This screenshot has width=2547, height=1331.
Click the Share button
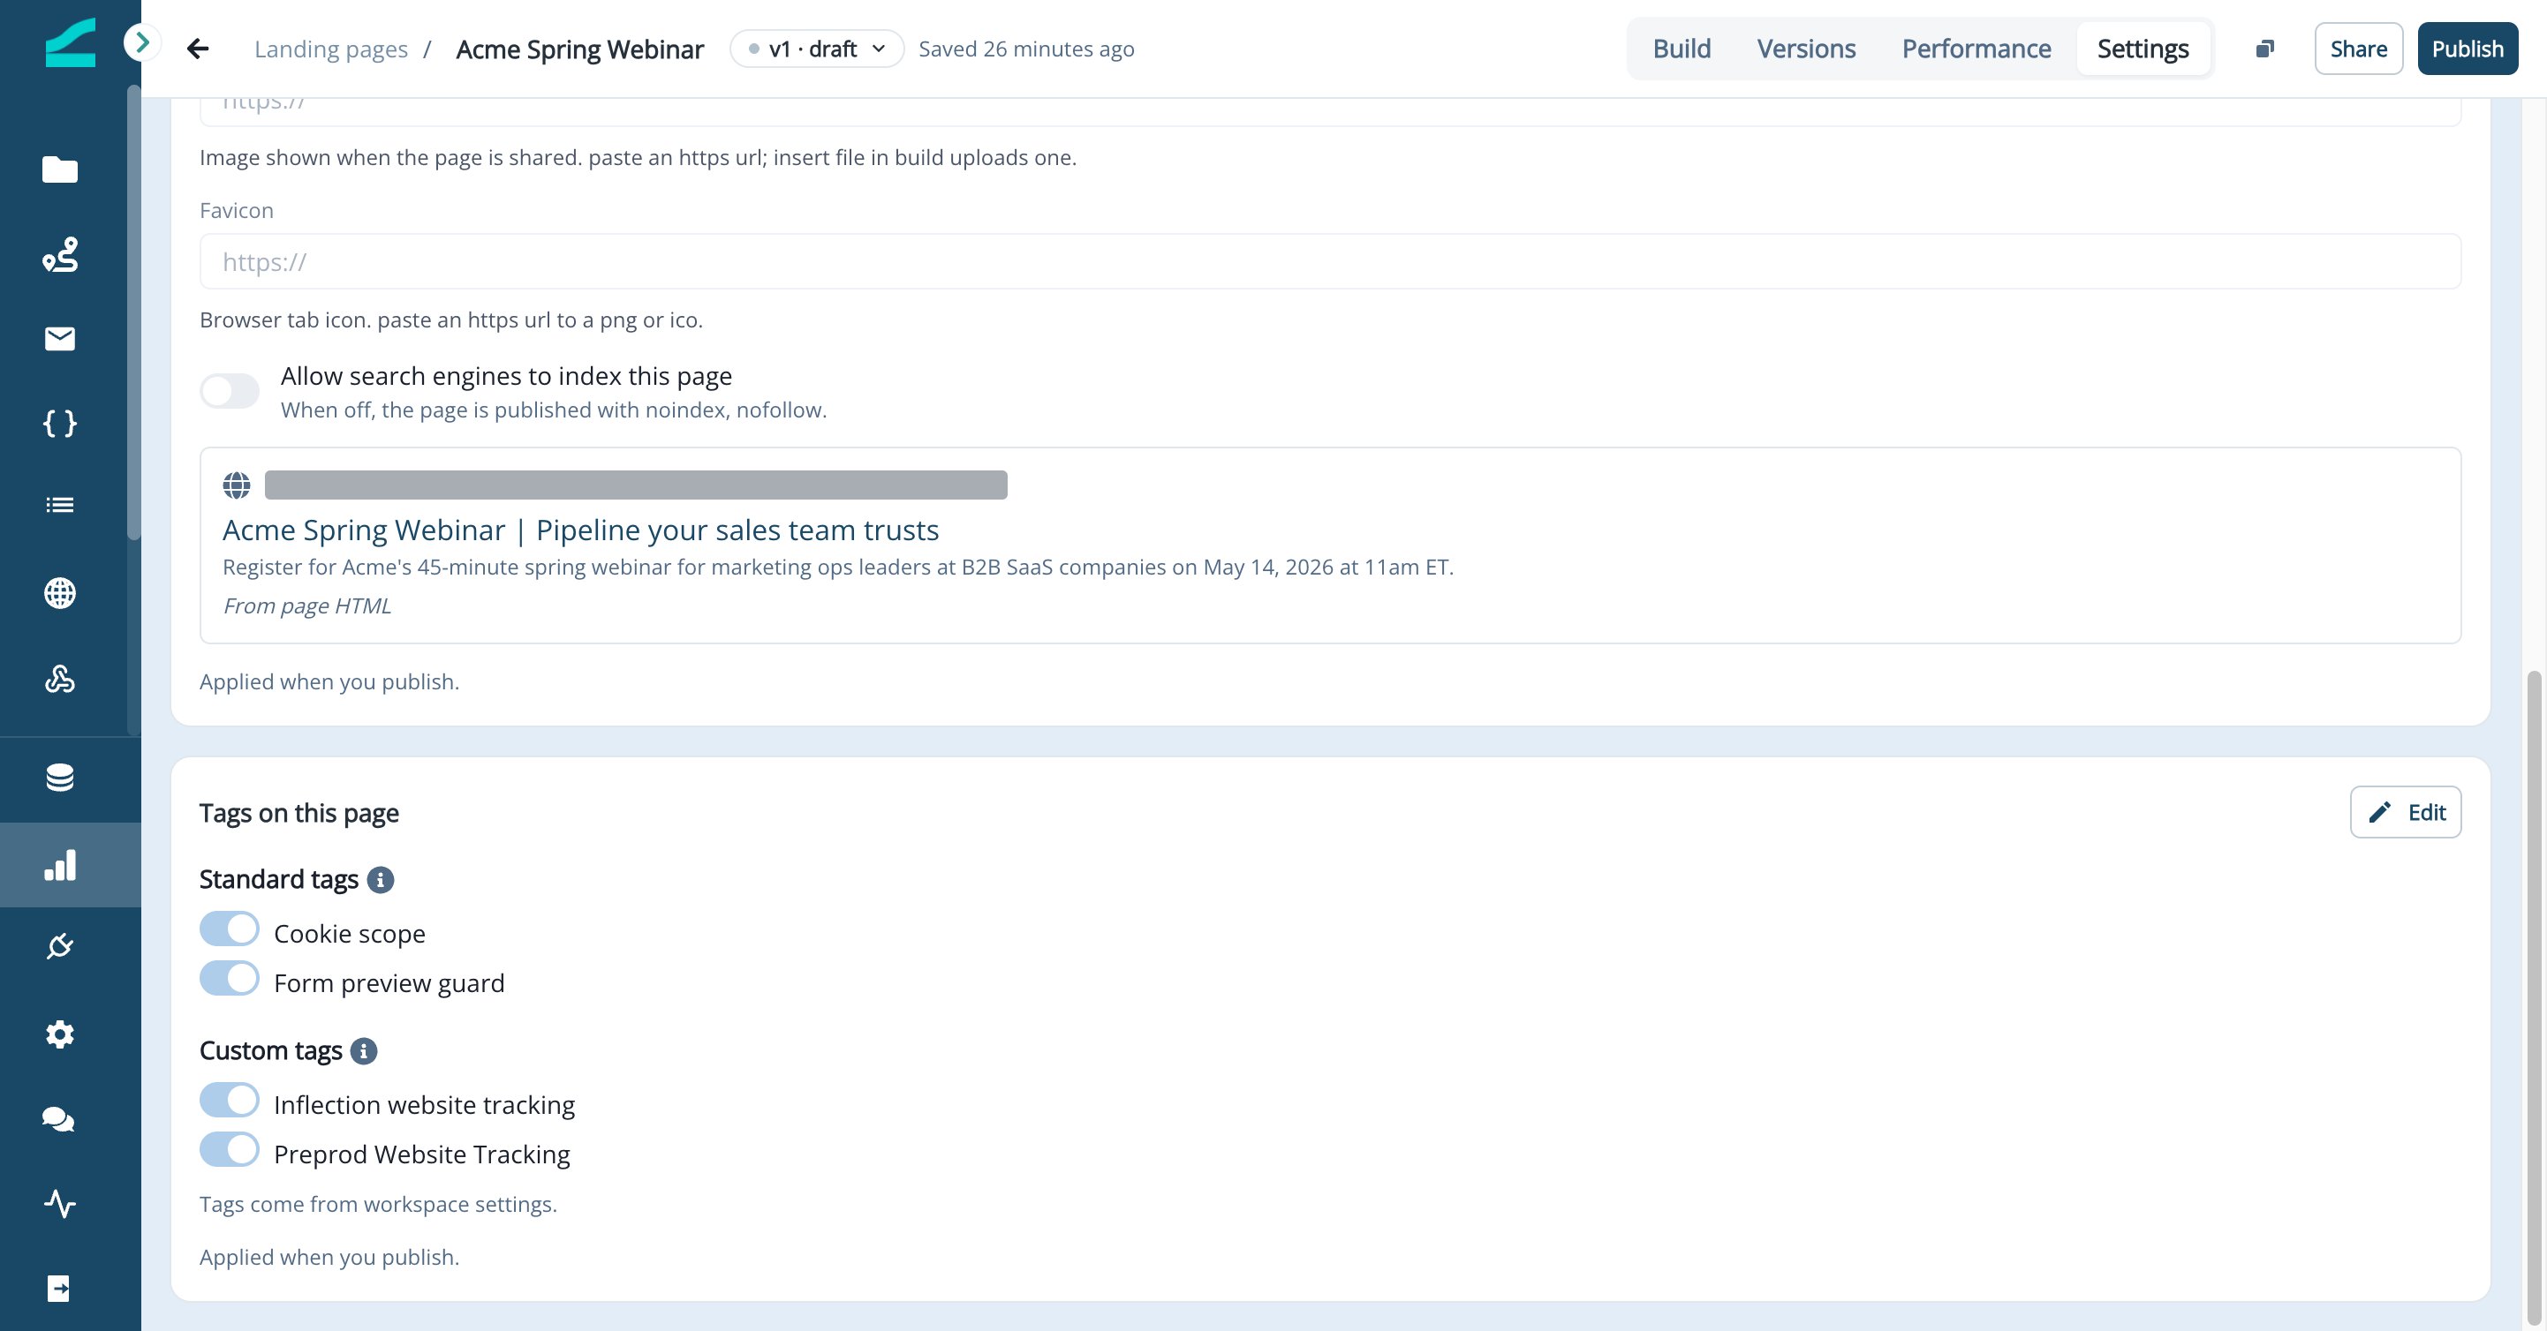pos(2358,49)
